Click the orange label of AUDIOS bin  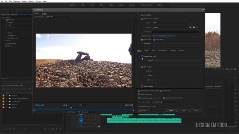[x=3, y=96]
